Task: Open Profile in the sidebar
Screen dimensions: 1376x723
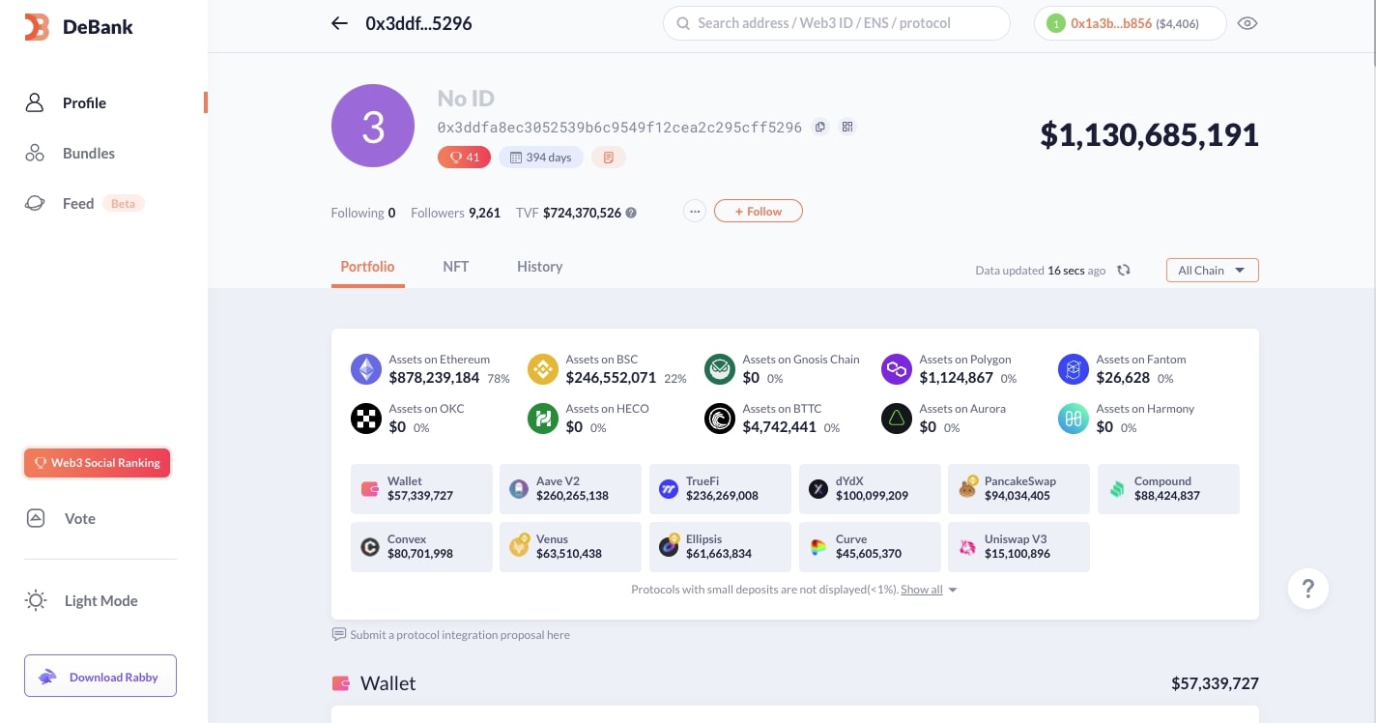Action: [84, 102]
